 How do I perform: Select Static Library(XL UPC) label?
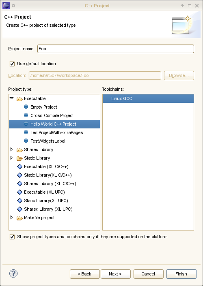coord(46,201)
